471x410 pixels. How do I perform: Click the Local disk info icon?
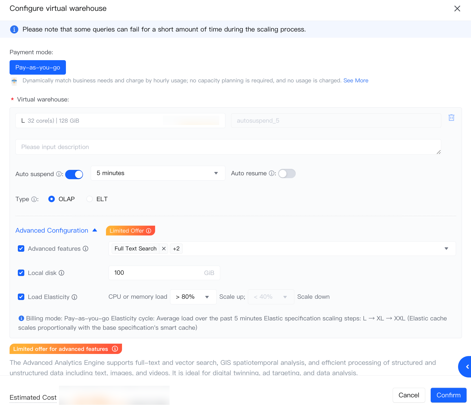click(x=62, y=273)
